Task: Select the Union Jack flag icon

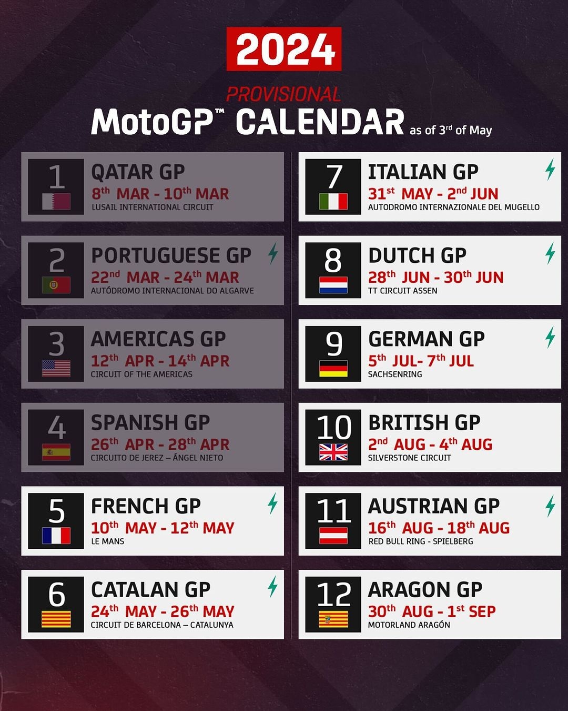Action: tap(333, 452)
